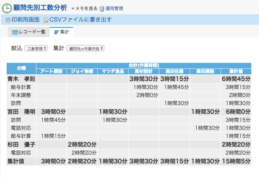Click 訪問 under 青木 孝則
The image size is (259, 177).
pos(16,103)
